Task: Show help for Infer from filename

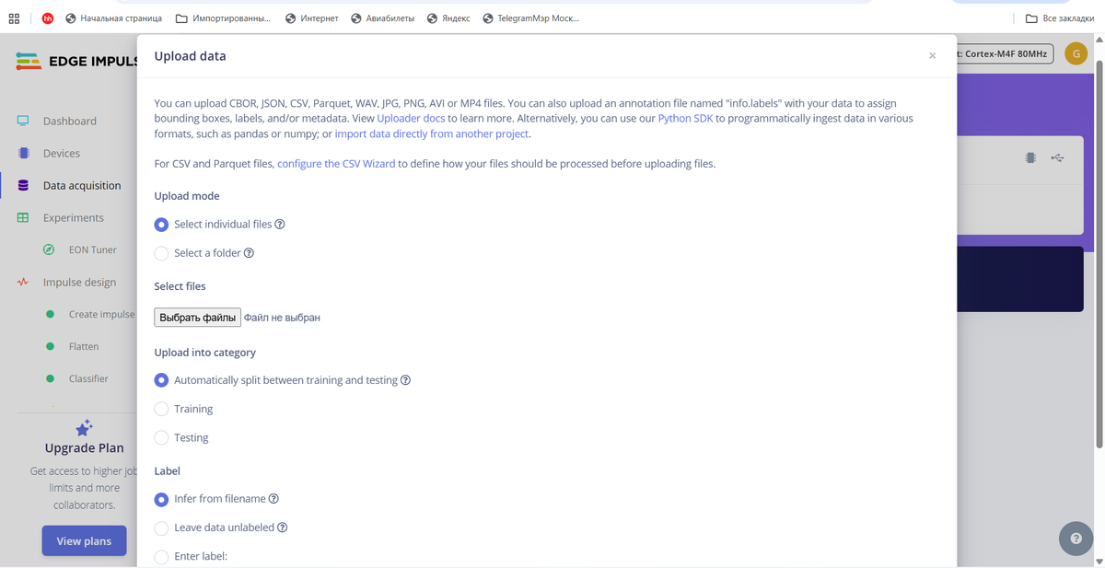Action: pyautogui.click(x=273, y=499)
